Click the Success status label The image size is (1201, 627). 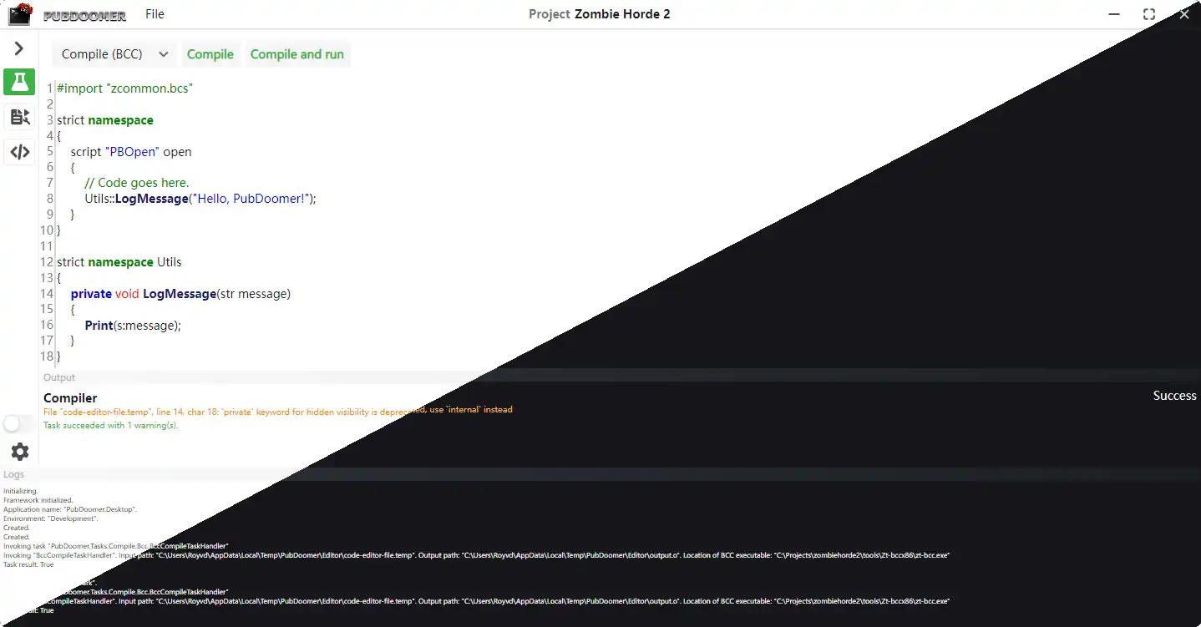click(x=1174, y=396)
